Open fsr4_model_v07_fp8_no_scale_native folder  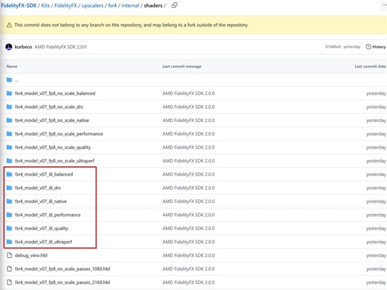pyautogui.click(x=52, y=121)
